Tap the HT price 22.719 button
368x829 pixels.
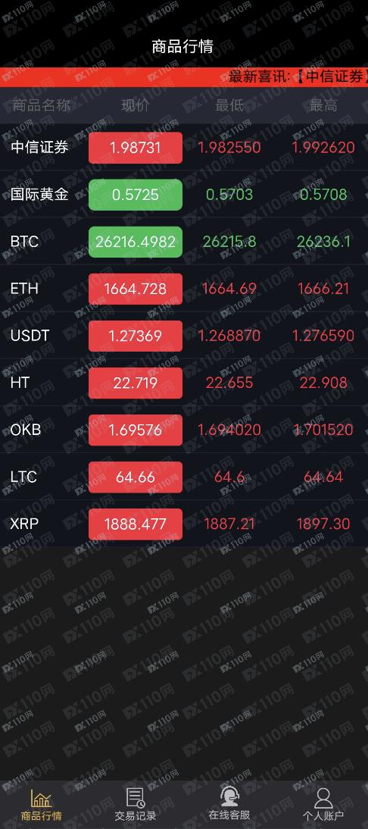pos(136,383)
